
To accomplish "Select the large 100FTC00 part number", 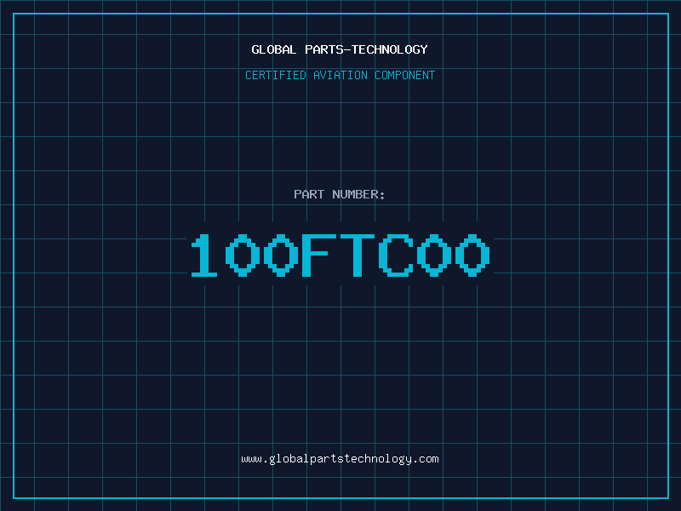I will (340, 255).
